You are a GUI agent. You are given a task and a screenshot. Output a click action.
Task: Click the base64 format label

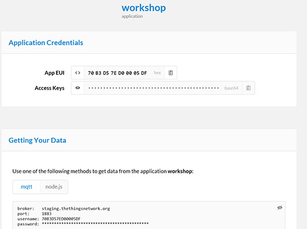[231, 88]
